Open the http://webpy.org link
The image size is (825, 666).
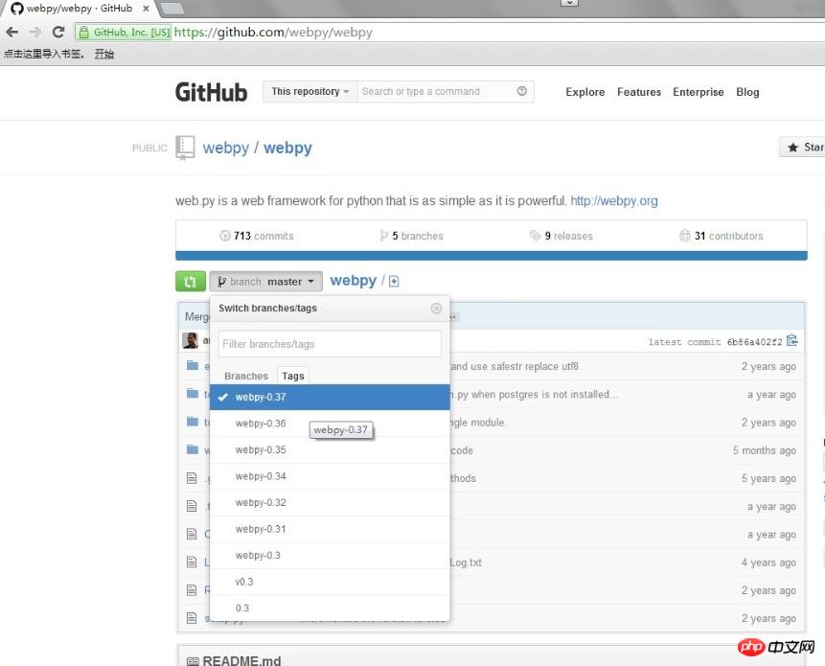[x=614, y=201]
